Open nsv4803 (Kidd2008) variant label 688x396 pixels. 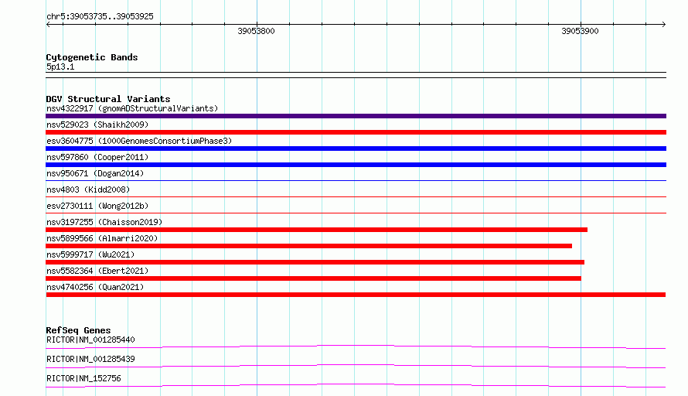[x=88, y=189]
